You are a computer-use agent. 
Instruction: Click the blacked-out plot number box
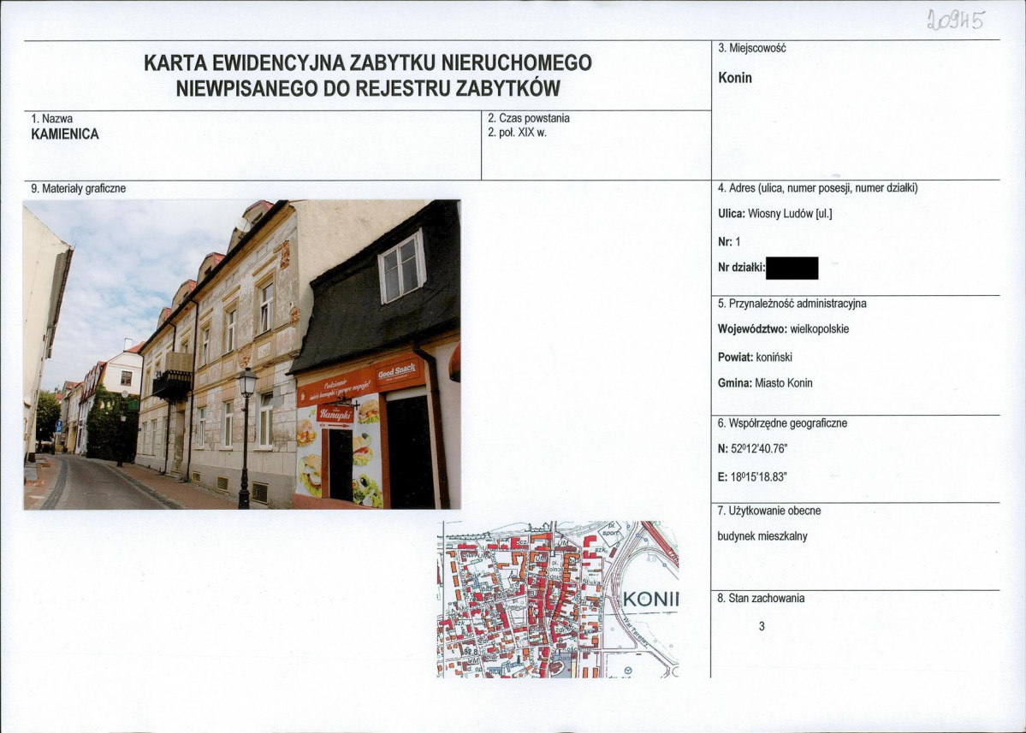coord(792,268)
